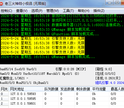
Task: Select gateway address 127.0.0.1:59595
Action: (23, 99)
